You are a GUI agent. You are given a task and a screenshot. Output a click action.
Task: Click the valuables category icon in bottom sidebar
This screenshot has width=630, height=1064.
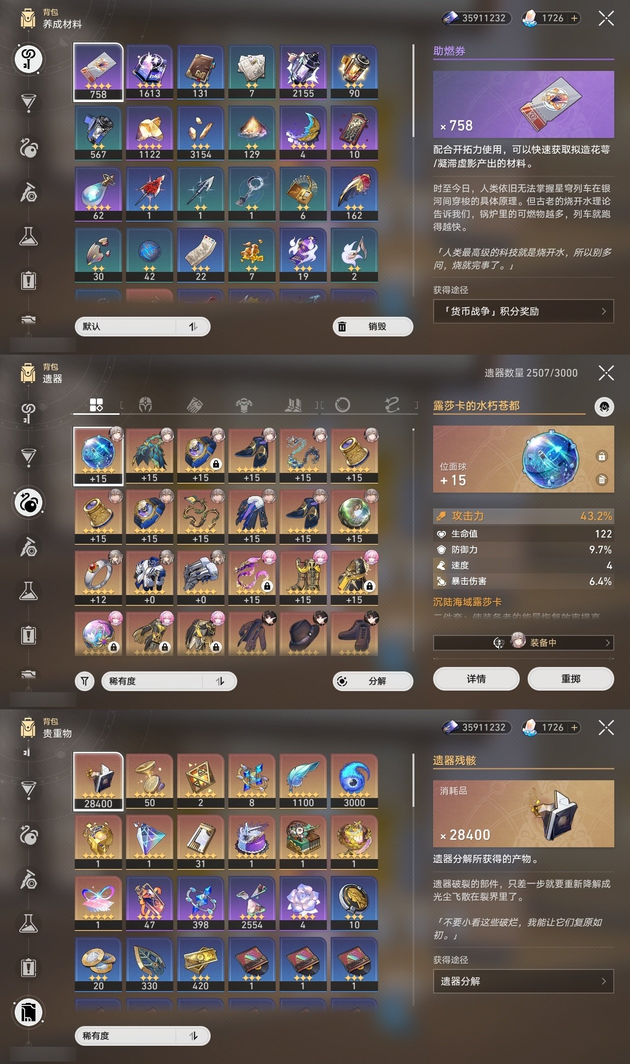pos(29,1013)
